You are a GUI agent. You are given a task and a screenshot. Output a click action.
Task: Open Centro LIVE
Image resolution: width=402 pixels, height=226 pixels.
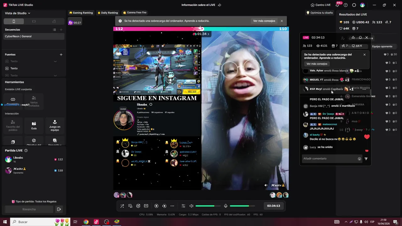(x=321, y=5)
